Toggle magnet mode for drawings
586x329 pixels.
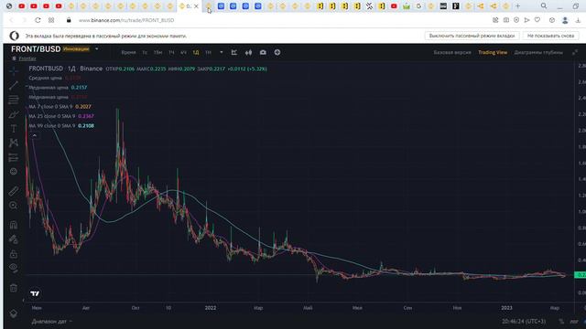pos(14,225)
